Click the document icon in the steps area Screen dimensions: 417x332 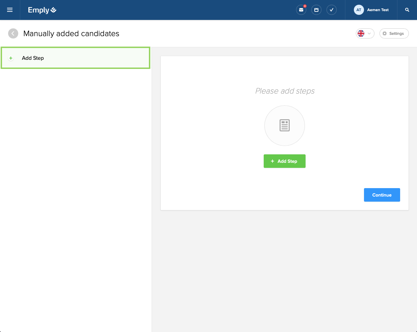(285, 125)
